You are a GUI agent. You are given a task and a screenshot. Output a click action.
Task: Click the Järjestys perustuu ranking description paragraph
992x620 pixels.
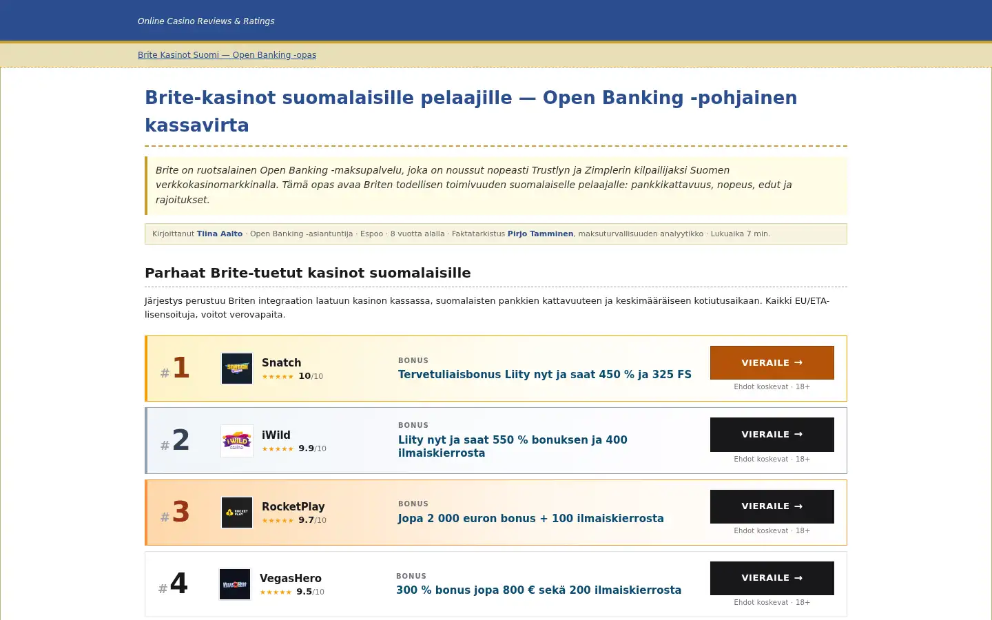(x=496, y=308)
